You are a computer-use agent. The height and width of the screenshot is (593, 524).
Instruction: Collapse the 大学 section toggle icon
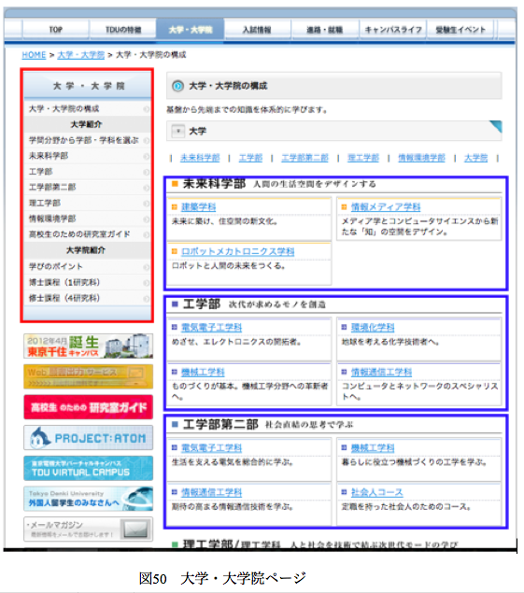pyautogui.click(x=177, y=132)
